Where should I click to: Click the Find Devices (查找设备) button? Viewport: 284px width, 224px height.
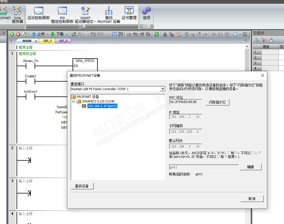coord(82,186)
